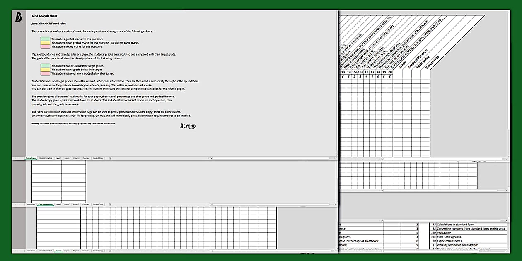Viewport: 522px width, 261px height.
Task: Click the Expected outcomes topic cell
Action: coord(450,241)
